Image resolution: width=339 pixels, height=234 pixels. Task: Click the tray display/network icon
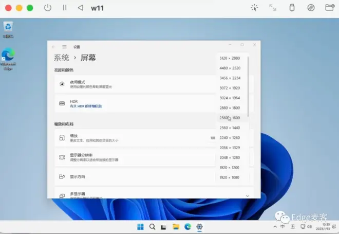[303, 227]
